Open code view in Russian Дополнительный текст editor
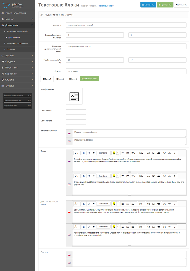The image size is (190, 271). (x=169, y=203)
